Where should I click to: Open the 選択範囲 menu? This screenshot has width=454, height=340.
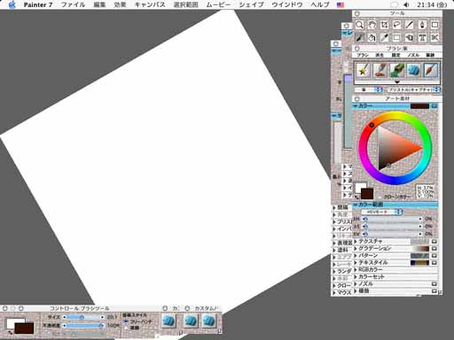(185, 4)
